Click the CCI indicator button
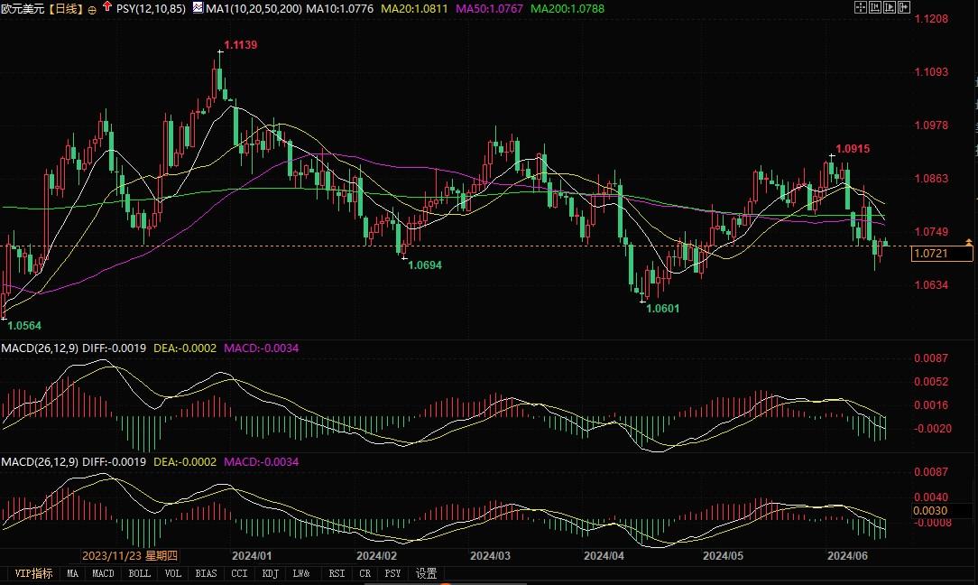The image size is (978, 585). click(238, 572)
